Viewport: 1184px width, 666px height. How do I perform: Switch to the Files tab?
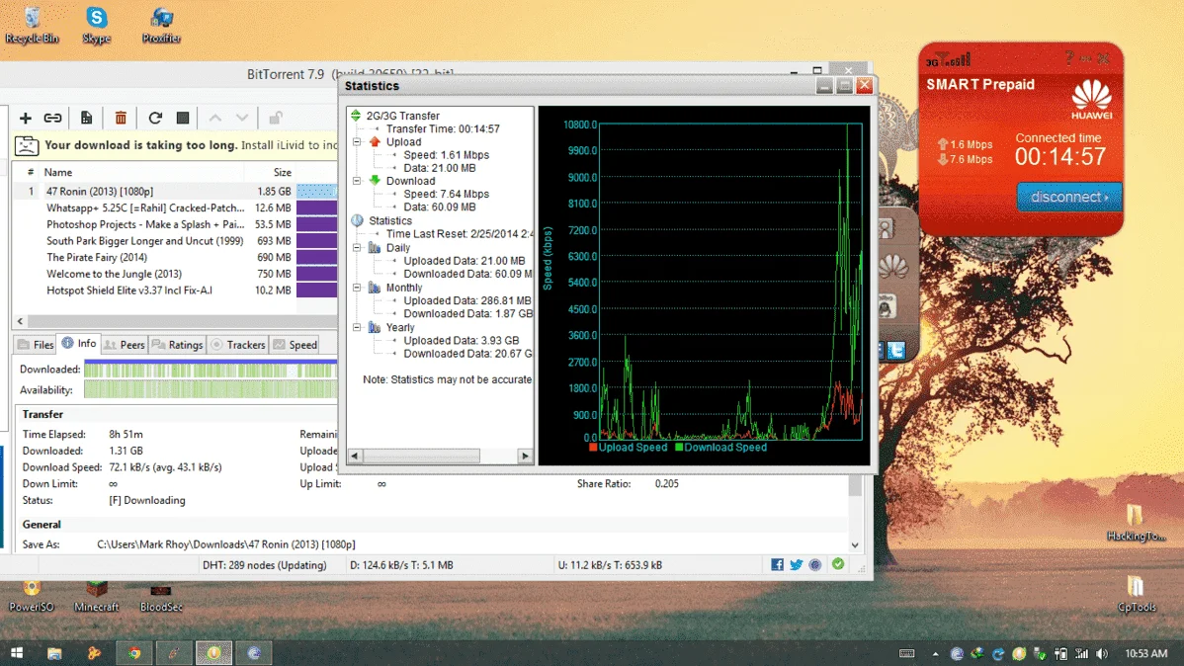click(36, 344)
